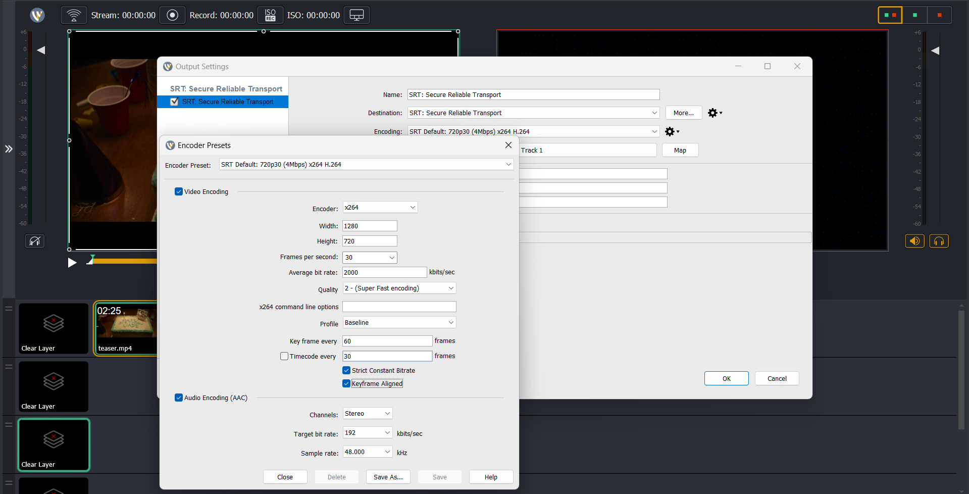This screenshot has width=969, height=494.
Task: Open the Encoding dropdown in Output Settings
Action: tap(533, 131)
